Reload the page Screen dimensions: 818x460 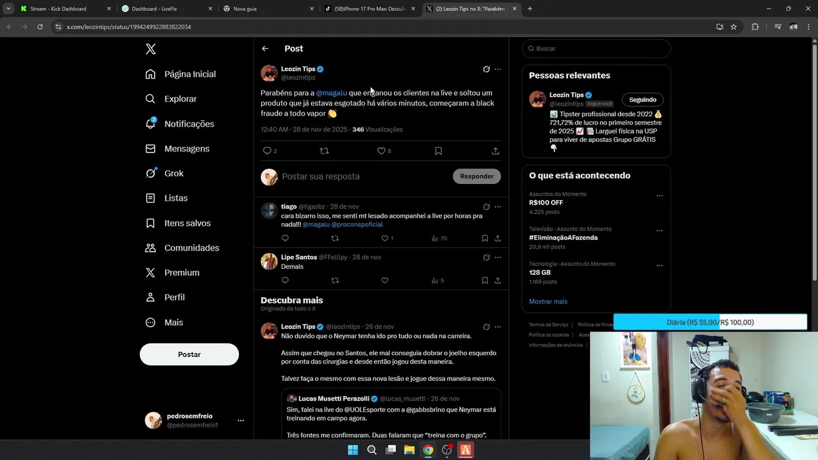tap(40, 27)
